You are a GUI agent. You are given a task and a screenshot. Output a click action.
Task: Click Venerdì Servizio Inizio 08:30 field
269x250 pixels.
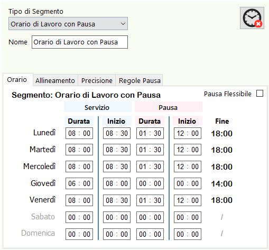[x=117, y=200]
